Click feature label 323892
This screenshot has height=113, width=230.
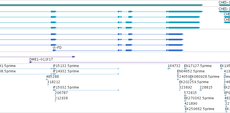pos(186,87)
